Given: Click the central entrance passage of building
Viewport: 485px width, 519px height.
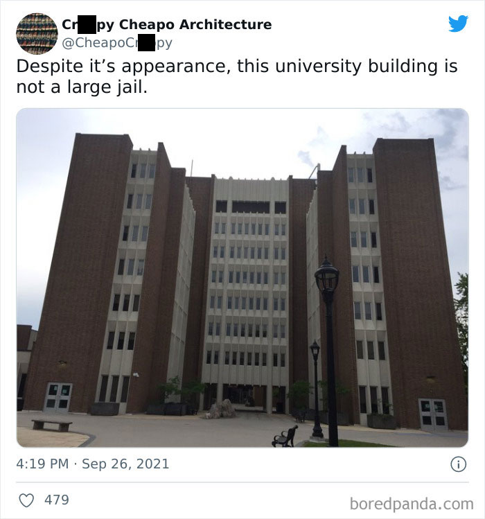Looking at the screenshot, I should point(245,398).
